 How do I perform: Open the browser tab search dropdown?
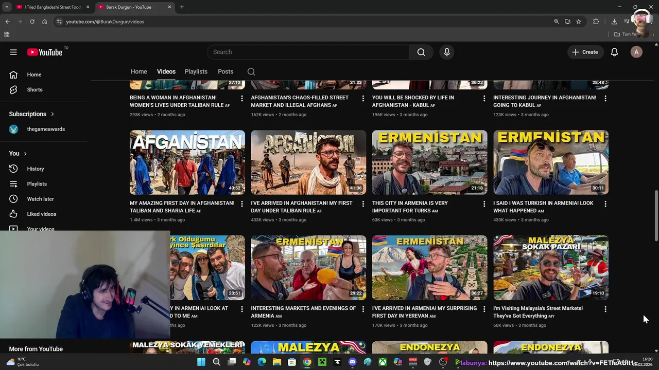[7, 7]
